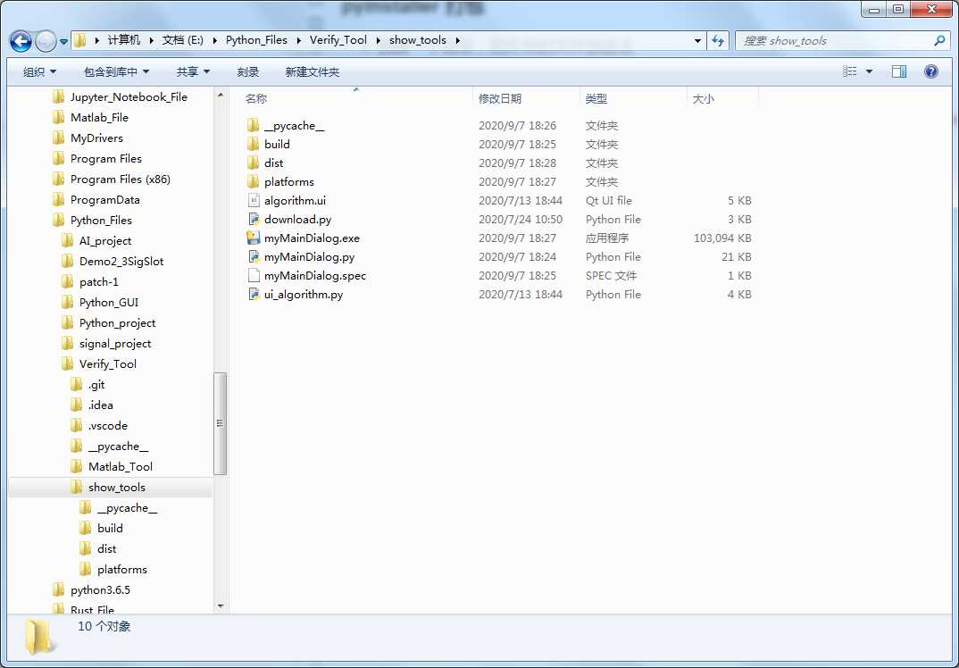The height and width of the screenshot is (668, 959).
Task: Click the 刻录 toolbar button
Action: click(247, 72)
